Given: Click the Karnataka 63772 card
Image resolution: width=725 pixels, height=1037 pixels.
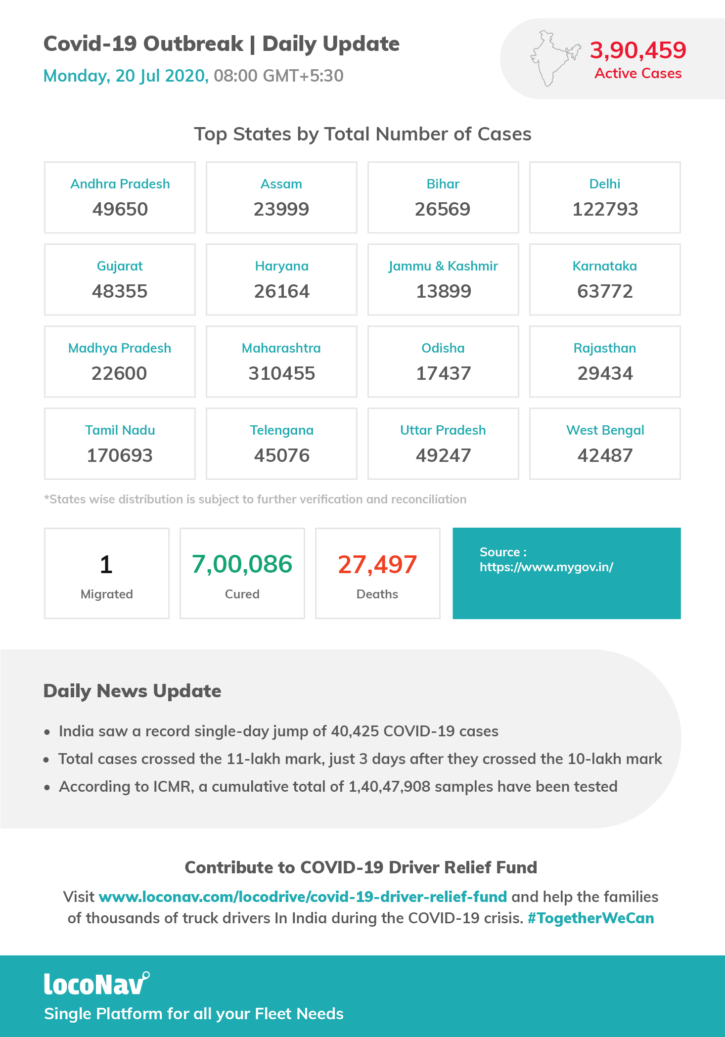Looking at the screenshot, I should (x=605, y=279).
